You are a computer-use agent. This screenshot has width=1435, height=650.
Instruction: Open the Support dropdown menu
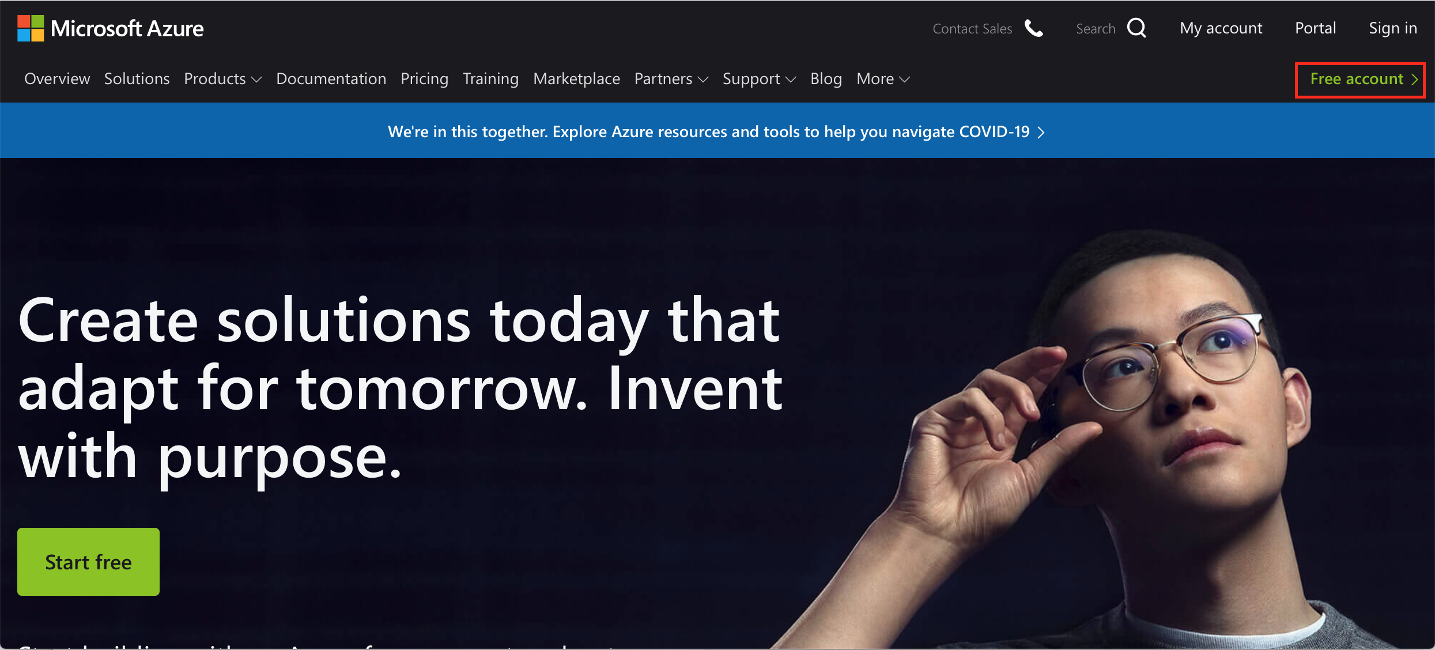[x=759, y=79]
